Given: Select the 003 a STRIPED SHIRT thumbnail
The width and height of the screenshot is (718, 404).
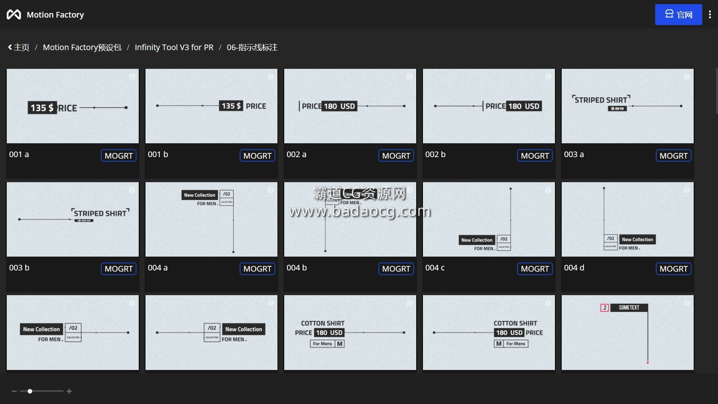Looking at the screenshot, I should (628, 106).
